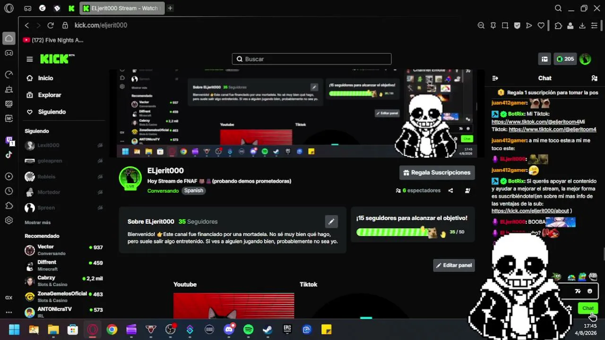Open the kick.com/eljerit000/about link in chat
Image resolution: width=605 pixels, height=340 pixels.
tap(530, 211)
